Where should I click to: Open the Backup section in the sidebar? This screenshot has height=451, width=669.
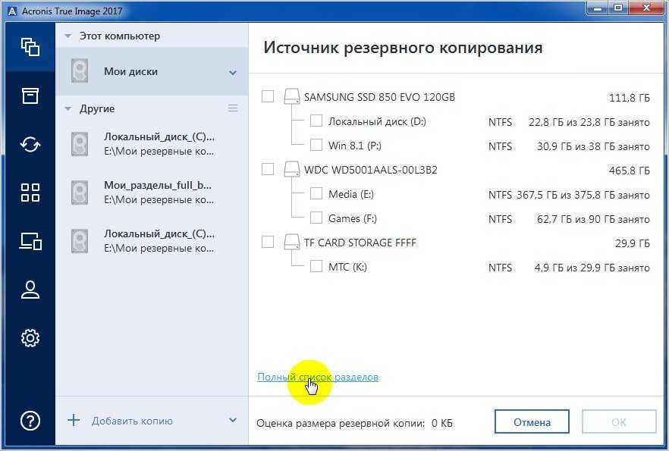[30, 47]
